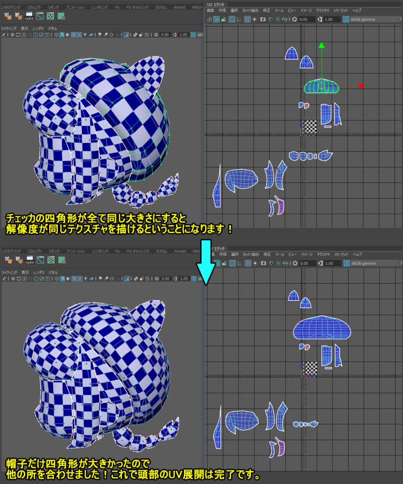Click wireframe display icon in upper UV editor toolbar
The height and width of the screenshot is (484, 403).
pos(210,19)
